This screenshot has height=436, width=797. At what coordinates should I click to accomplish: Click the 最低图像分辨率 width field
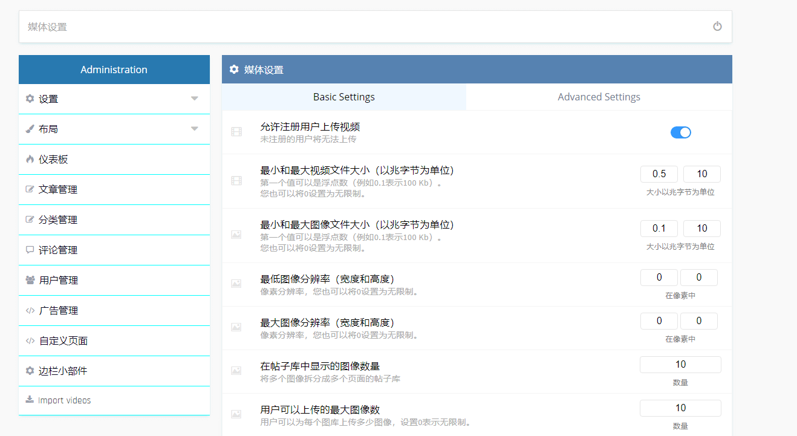659,278
